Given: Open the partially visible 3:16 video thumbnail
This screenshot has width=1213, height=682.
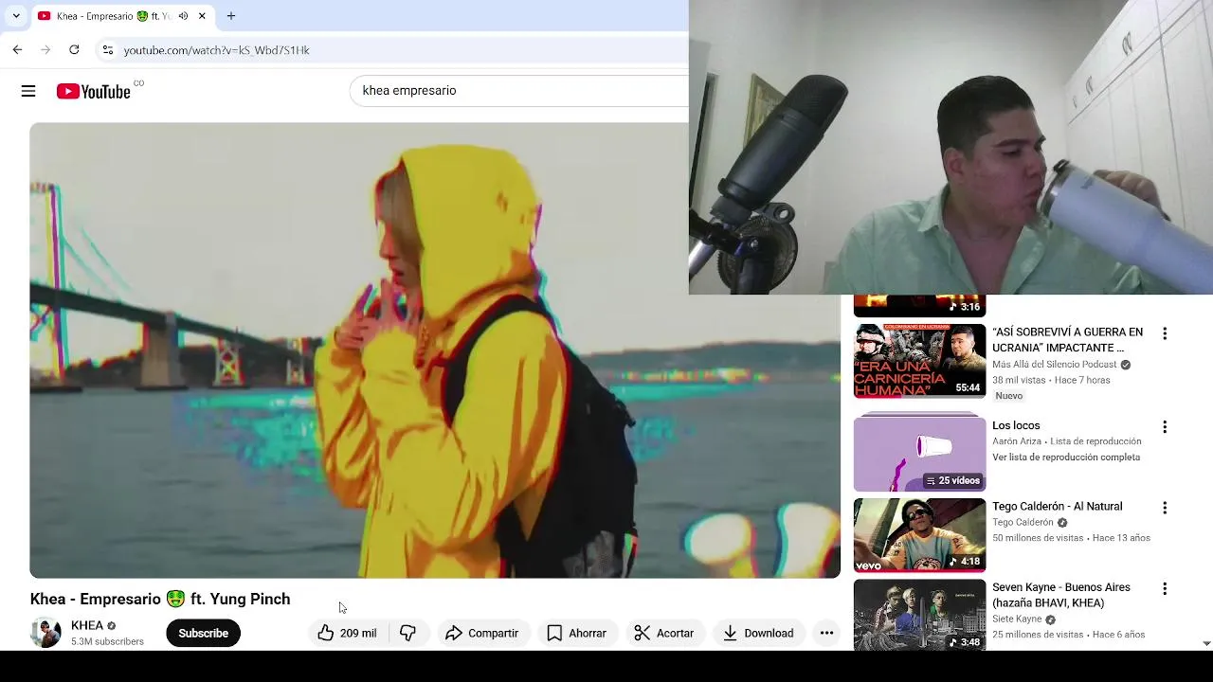Looking at the screenshot, I should (919, 306).
